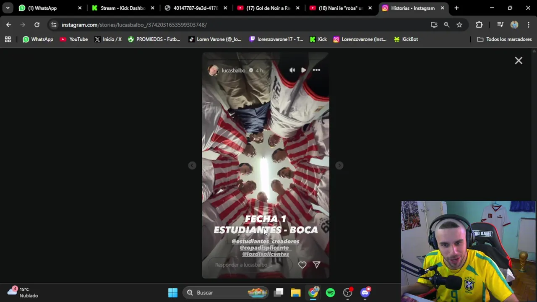537x302 pixels.
Task: Open the Inicio / X bookmark
Action: (x=108, y=39)
